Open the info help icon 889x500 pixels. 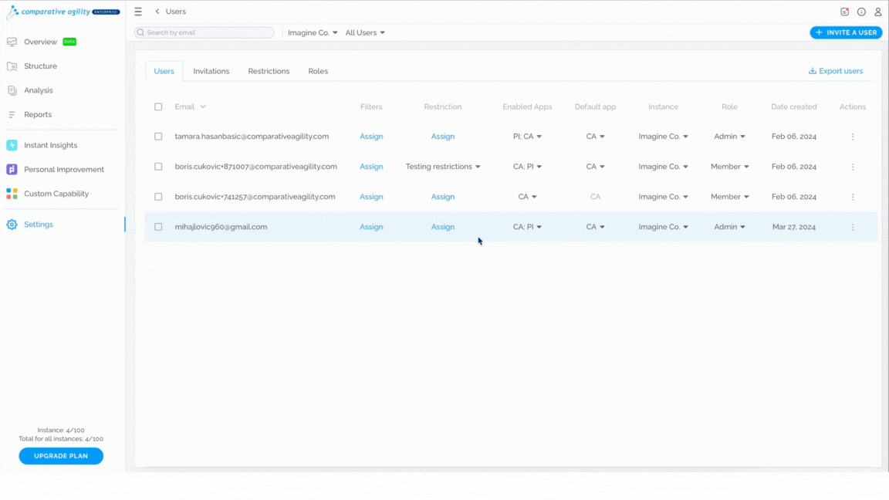pyautogui.click(x=861, y=12)
